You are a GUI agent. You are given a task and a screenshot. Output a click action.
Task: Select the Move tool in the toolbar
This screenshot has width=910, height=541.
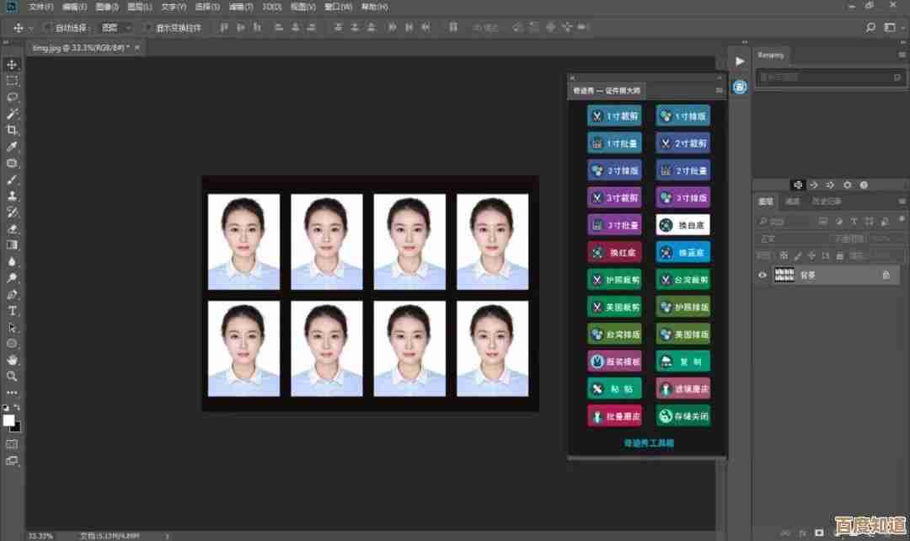click(x=12, y=65)
